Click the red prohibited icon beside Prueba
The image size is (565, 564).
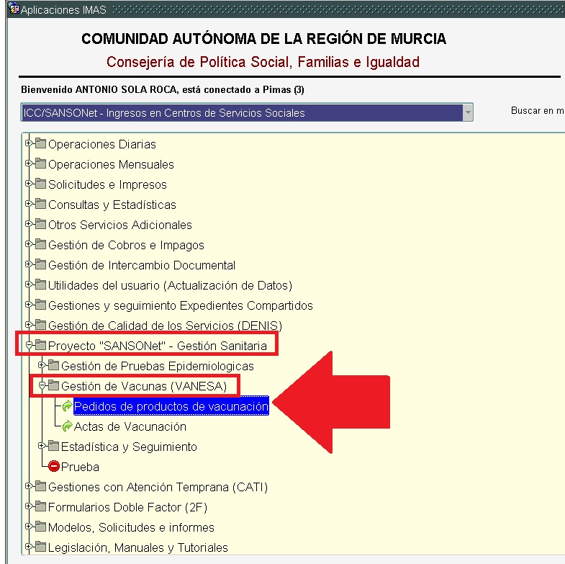(x=54, y=467)
